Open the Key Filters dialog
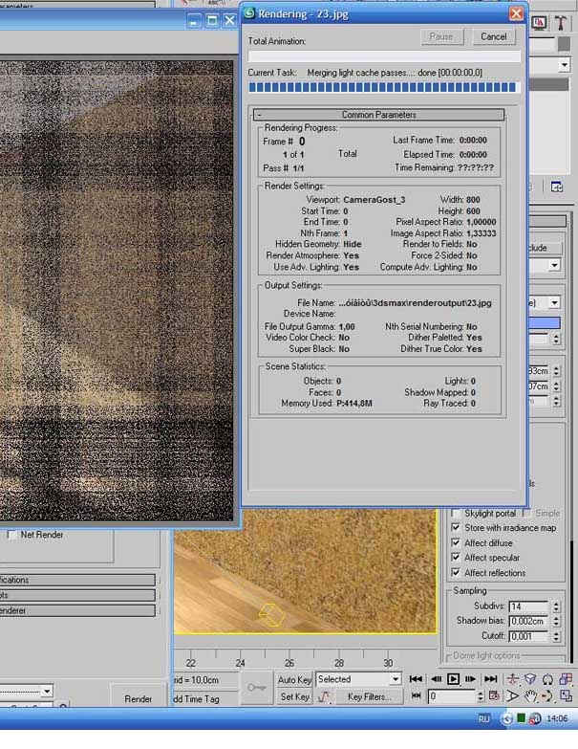The image size is (578, 749). [x=369, y=697]
